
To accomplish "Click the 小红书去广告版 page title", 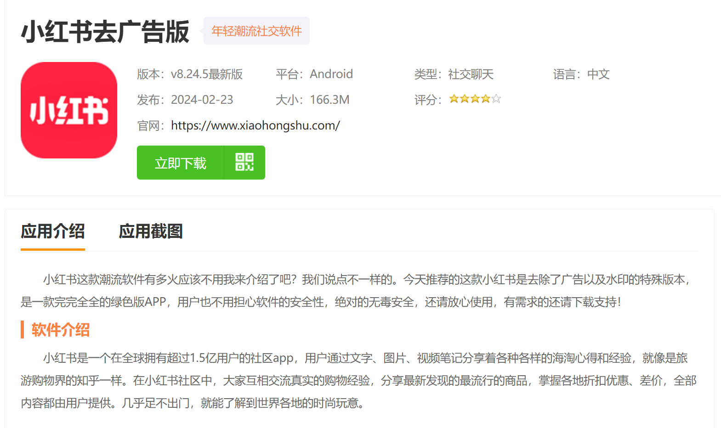I will pos(105,32).
